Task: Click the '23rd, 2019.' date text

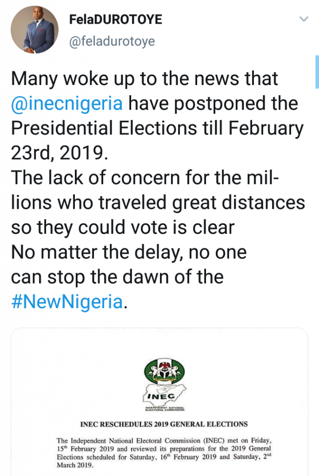Action: click(59, 153)
